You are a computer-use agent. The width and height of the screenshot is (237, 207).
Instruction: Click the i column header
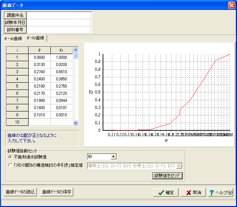[x=17, y=50]
